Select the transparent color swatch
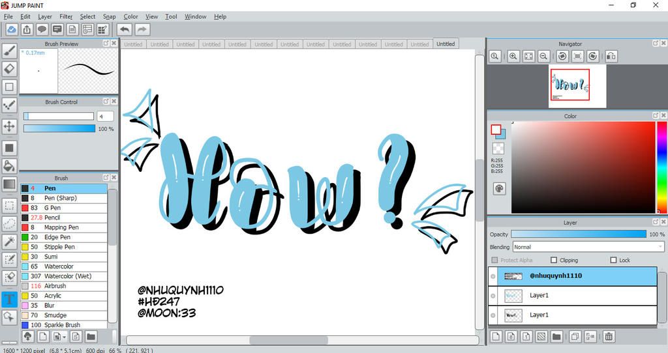This screenshot has width=668, height=353. tap(498, 148)
